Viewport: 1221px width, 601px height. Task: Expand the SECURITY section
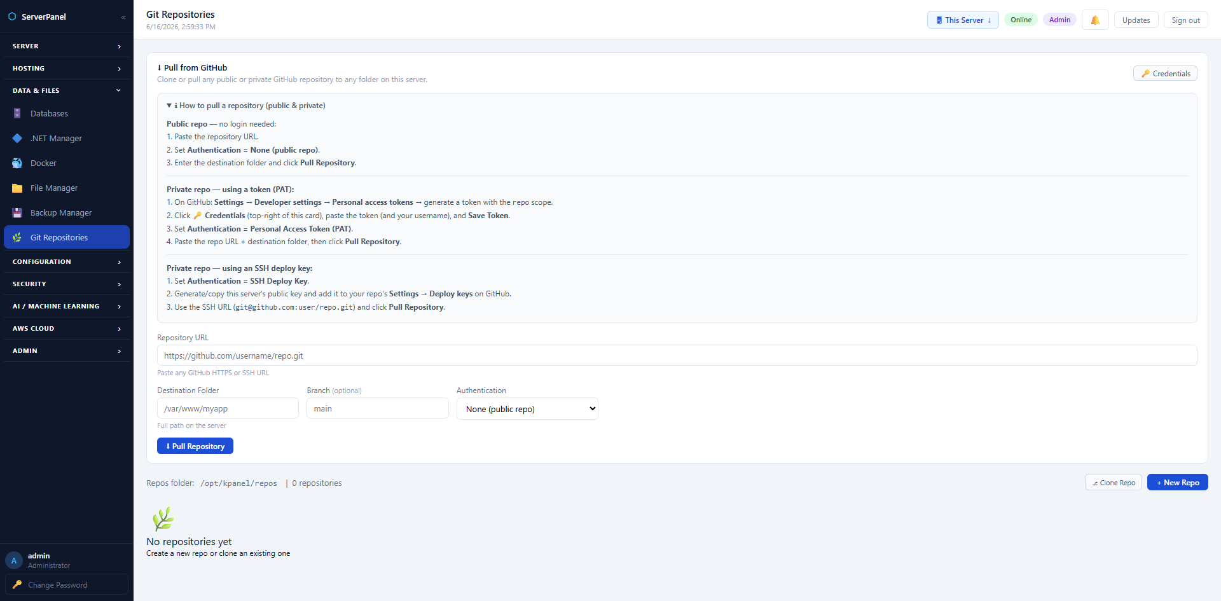click(x=67, y=284)
